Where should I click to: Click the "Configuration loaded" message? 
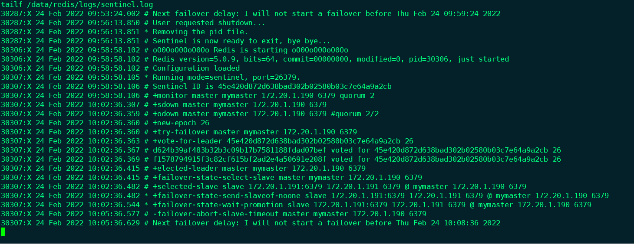click(x=196, y=68)
